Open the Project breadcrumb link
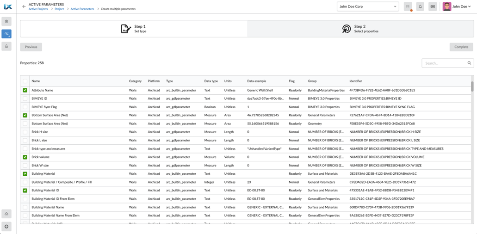Image resolution: width=477 pixels, height=234 pixels. 59,9
